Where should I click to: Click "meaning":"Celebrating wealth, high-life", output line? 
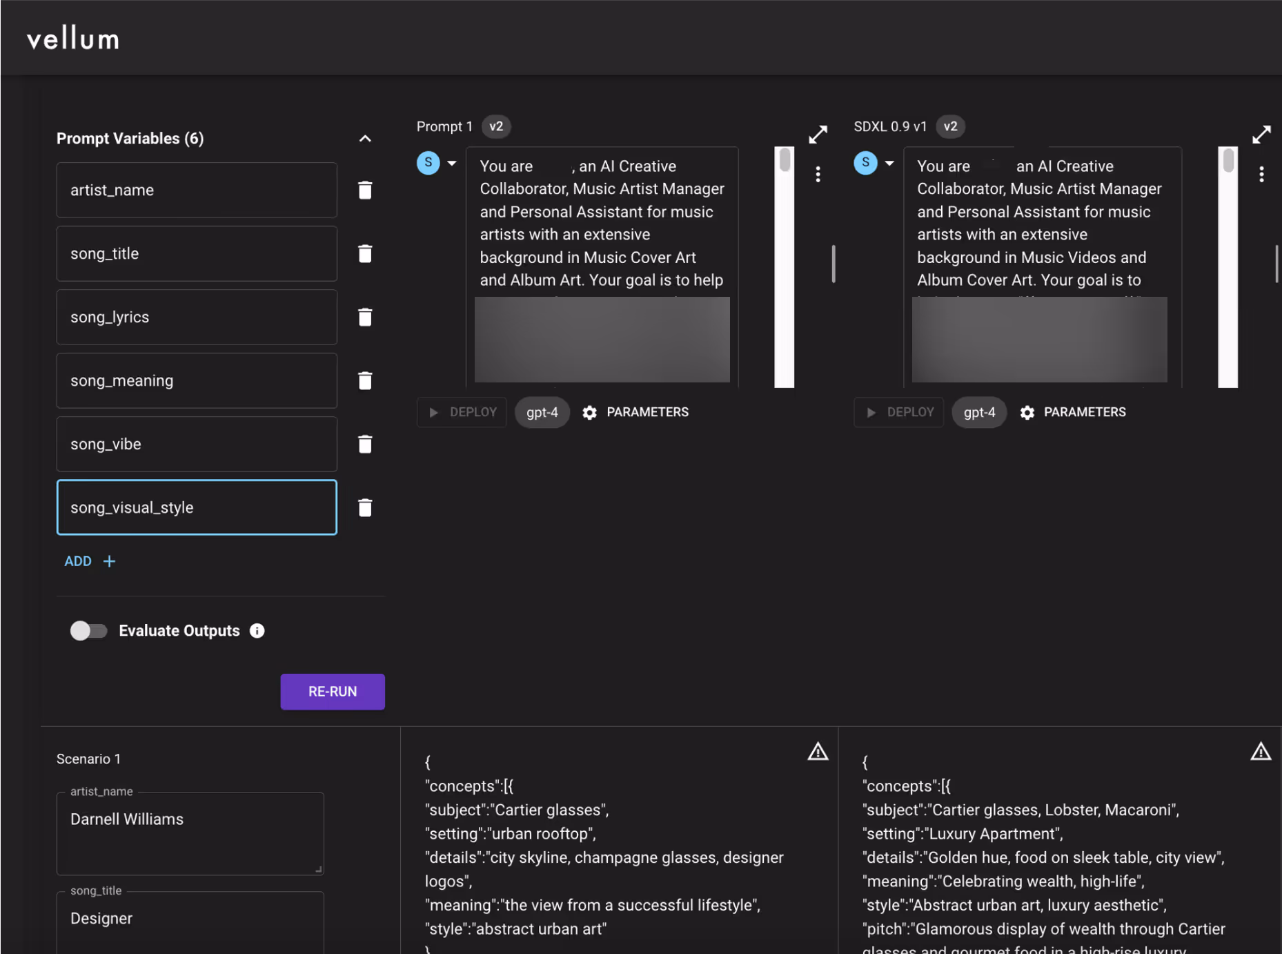(1003, 882)
